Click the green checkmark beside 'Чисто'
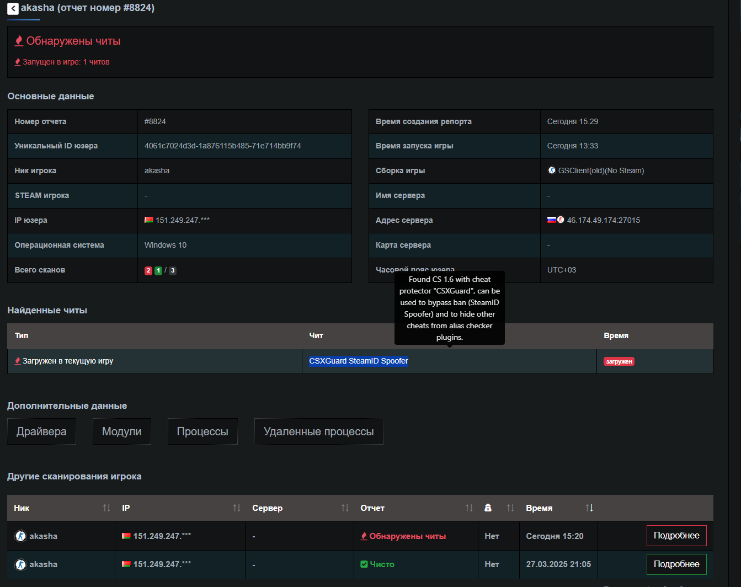This screenshot has height=587, width=741. pyautogui.click(x=364, y=564)
